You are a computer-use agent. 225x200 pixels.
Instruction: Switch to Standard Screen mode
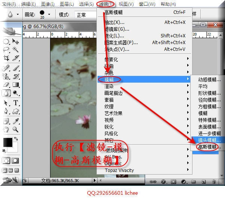5,170
